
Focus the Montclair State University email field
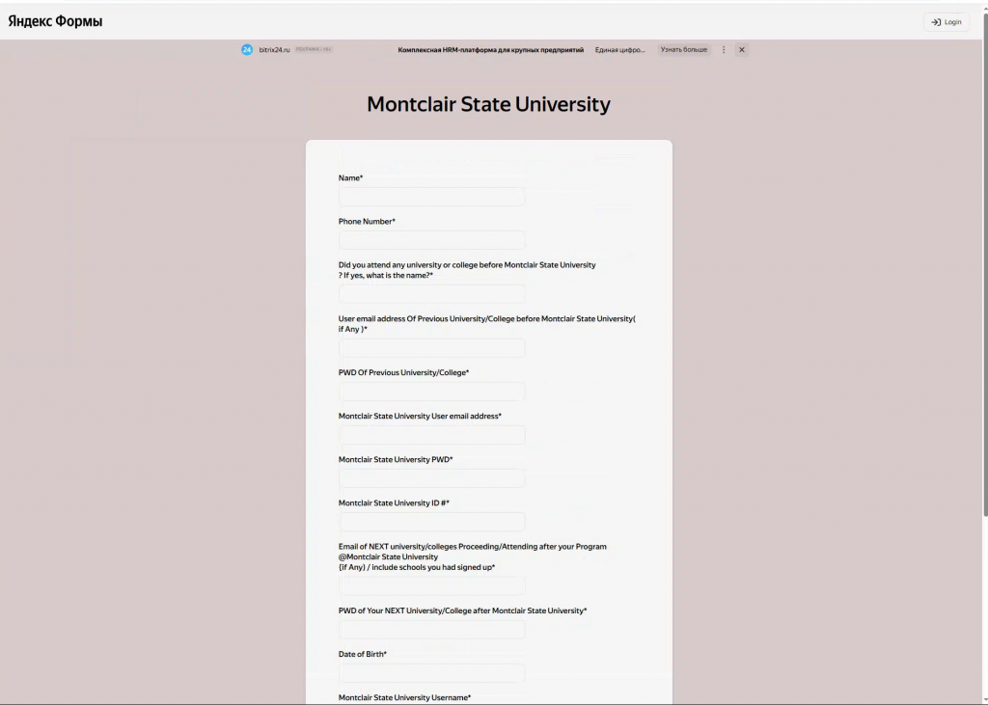click(431, 434)
